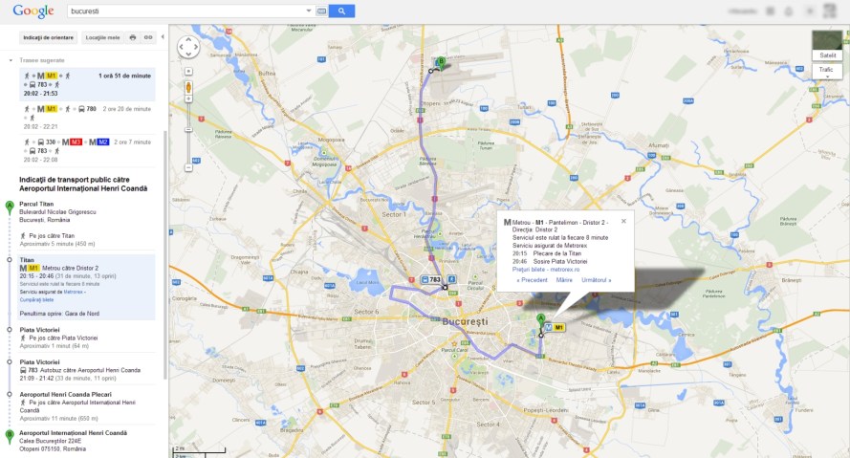This screenshot has width=850, height=458.
Task: Collapse the Trasee sugerate section
Action: pos(11,59)
